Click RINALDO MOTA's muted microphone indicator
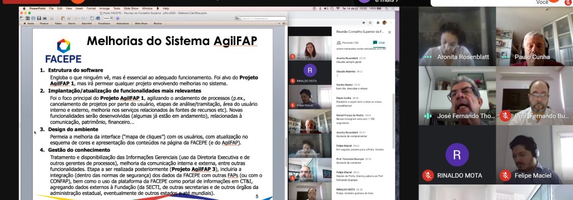573x200 pixels. point(428,175)
